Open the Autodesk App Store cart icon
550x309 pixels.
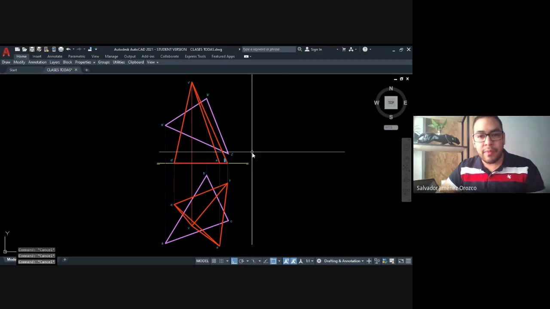click(344, 49)
